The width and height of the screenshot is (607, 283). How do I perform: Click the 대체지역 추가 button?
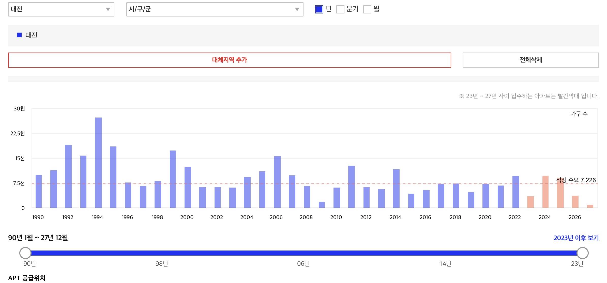(x=229, y=60)
